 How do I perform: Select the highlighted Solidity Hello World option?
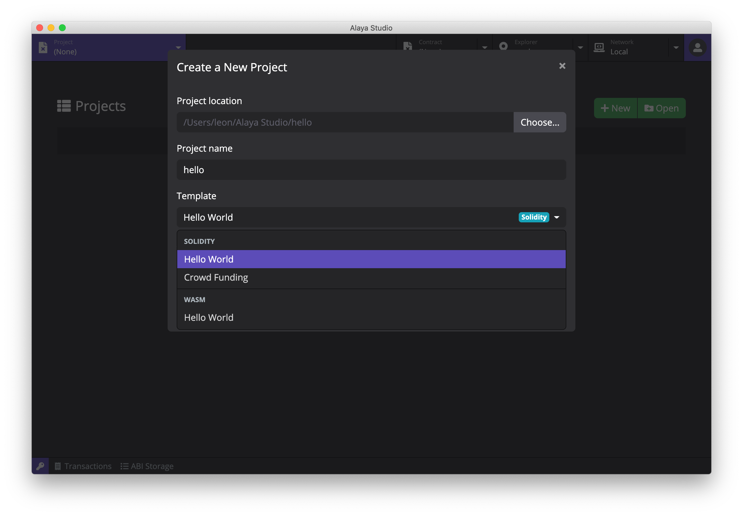(x=209, y=259)
